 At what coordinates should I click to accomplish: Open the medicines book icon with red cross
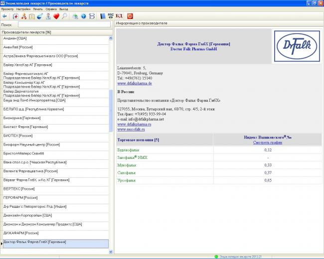15,16
